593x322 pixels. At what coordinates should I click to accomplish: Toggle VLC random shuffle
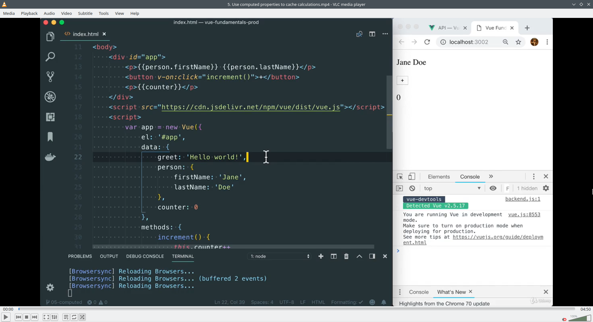pos(82,317)
